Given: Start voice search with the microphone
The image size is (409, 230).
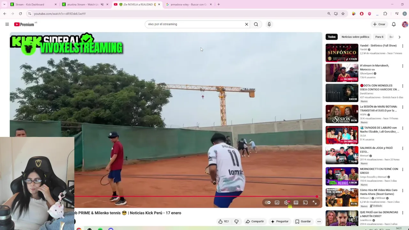Looking at the screenshot, I should pos(269,24).
